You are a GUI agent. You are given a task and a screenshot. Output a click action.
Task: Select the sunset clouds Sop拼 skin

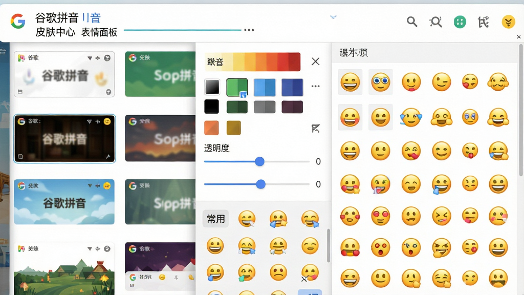pyautogui.click(x=160, y=138)
